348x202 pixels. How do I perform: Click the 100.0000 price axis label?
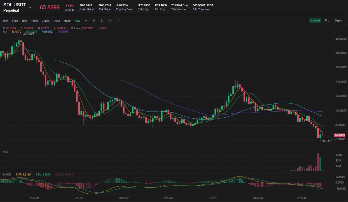341,111
